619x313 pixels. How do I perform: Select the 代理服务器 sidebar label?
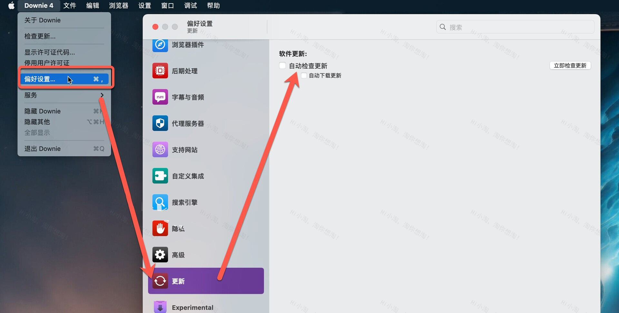(188, 123)
